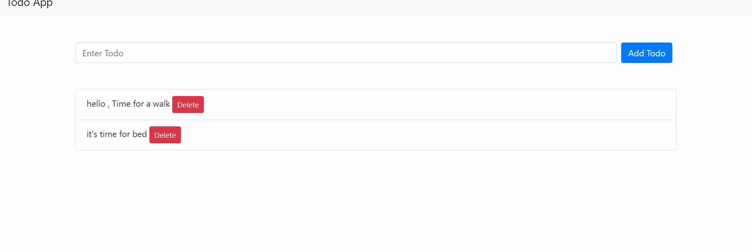Click the todo list container panel

point(375,119)
